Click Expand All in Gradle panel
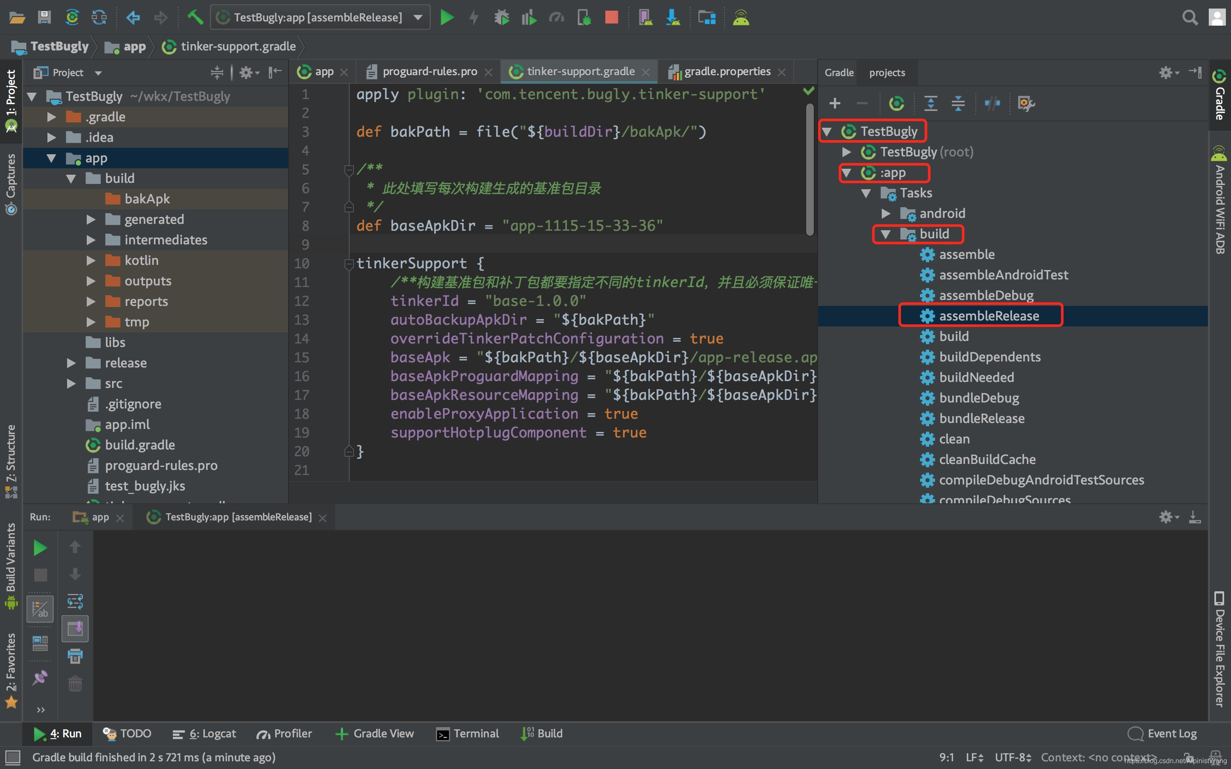The width and height of the screenshot is (1231, 769). pos(931,103)
